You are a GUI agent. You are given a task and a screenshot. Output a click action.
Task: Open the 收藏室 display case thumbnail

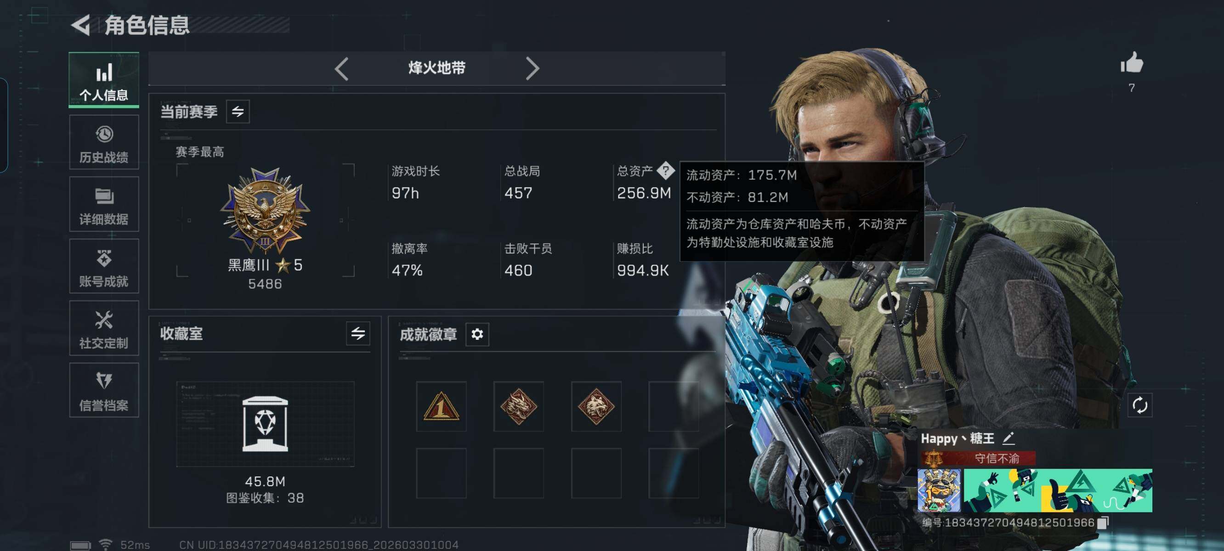tap(265, 424)
